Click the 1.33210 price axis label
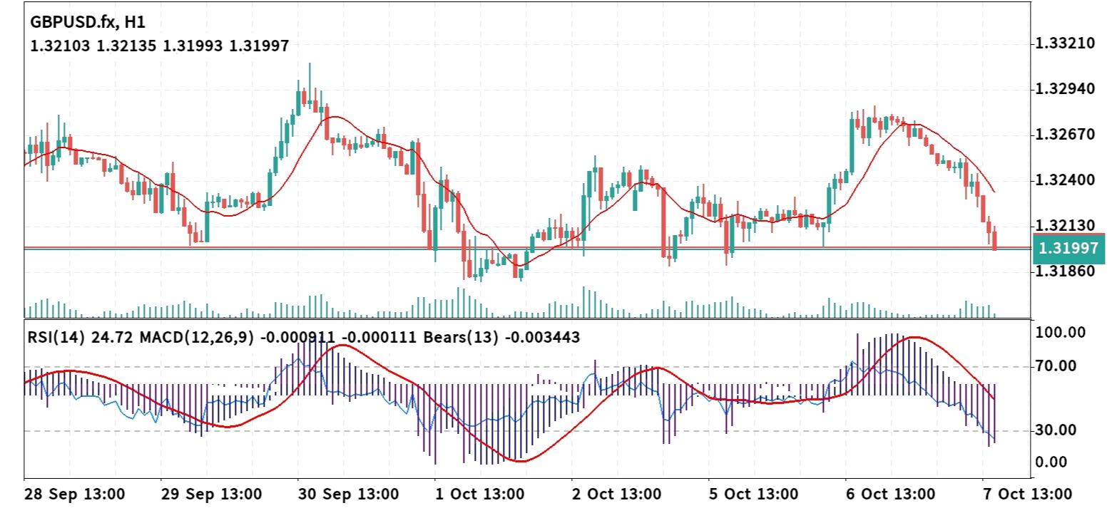The image size is (1112, 513). 1065,44
